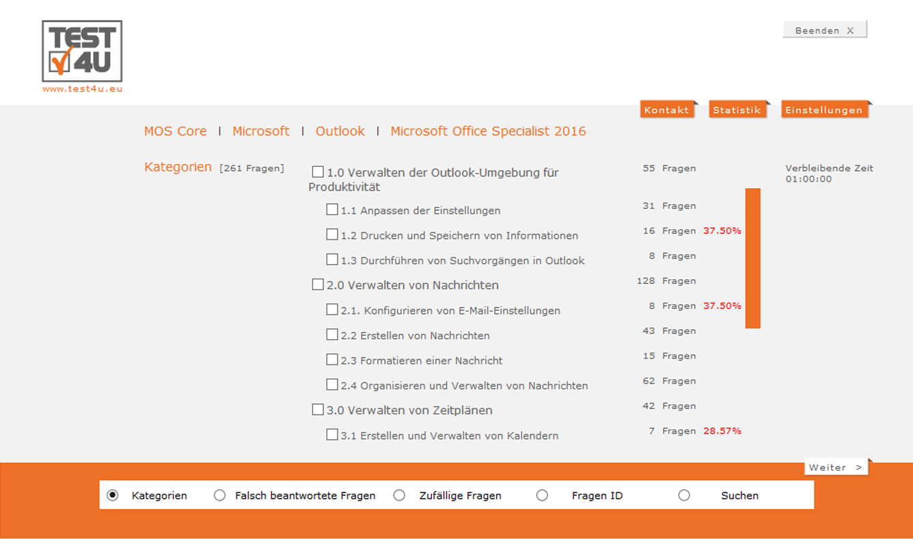The height and width of the screenshot is (539, 913).
Task: Go to Microsoft breadcrumb
Action: coord(261,131)
